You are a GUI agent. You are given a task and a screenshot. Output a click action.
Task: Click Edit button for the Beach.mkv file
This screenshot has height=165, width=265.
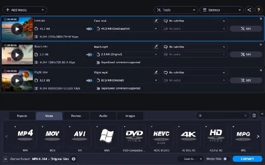(246, 55)
